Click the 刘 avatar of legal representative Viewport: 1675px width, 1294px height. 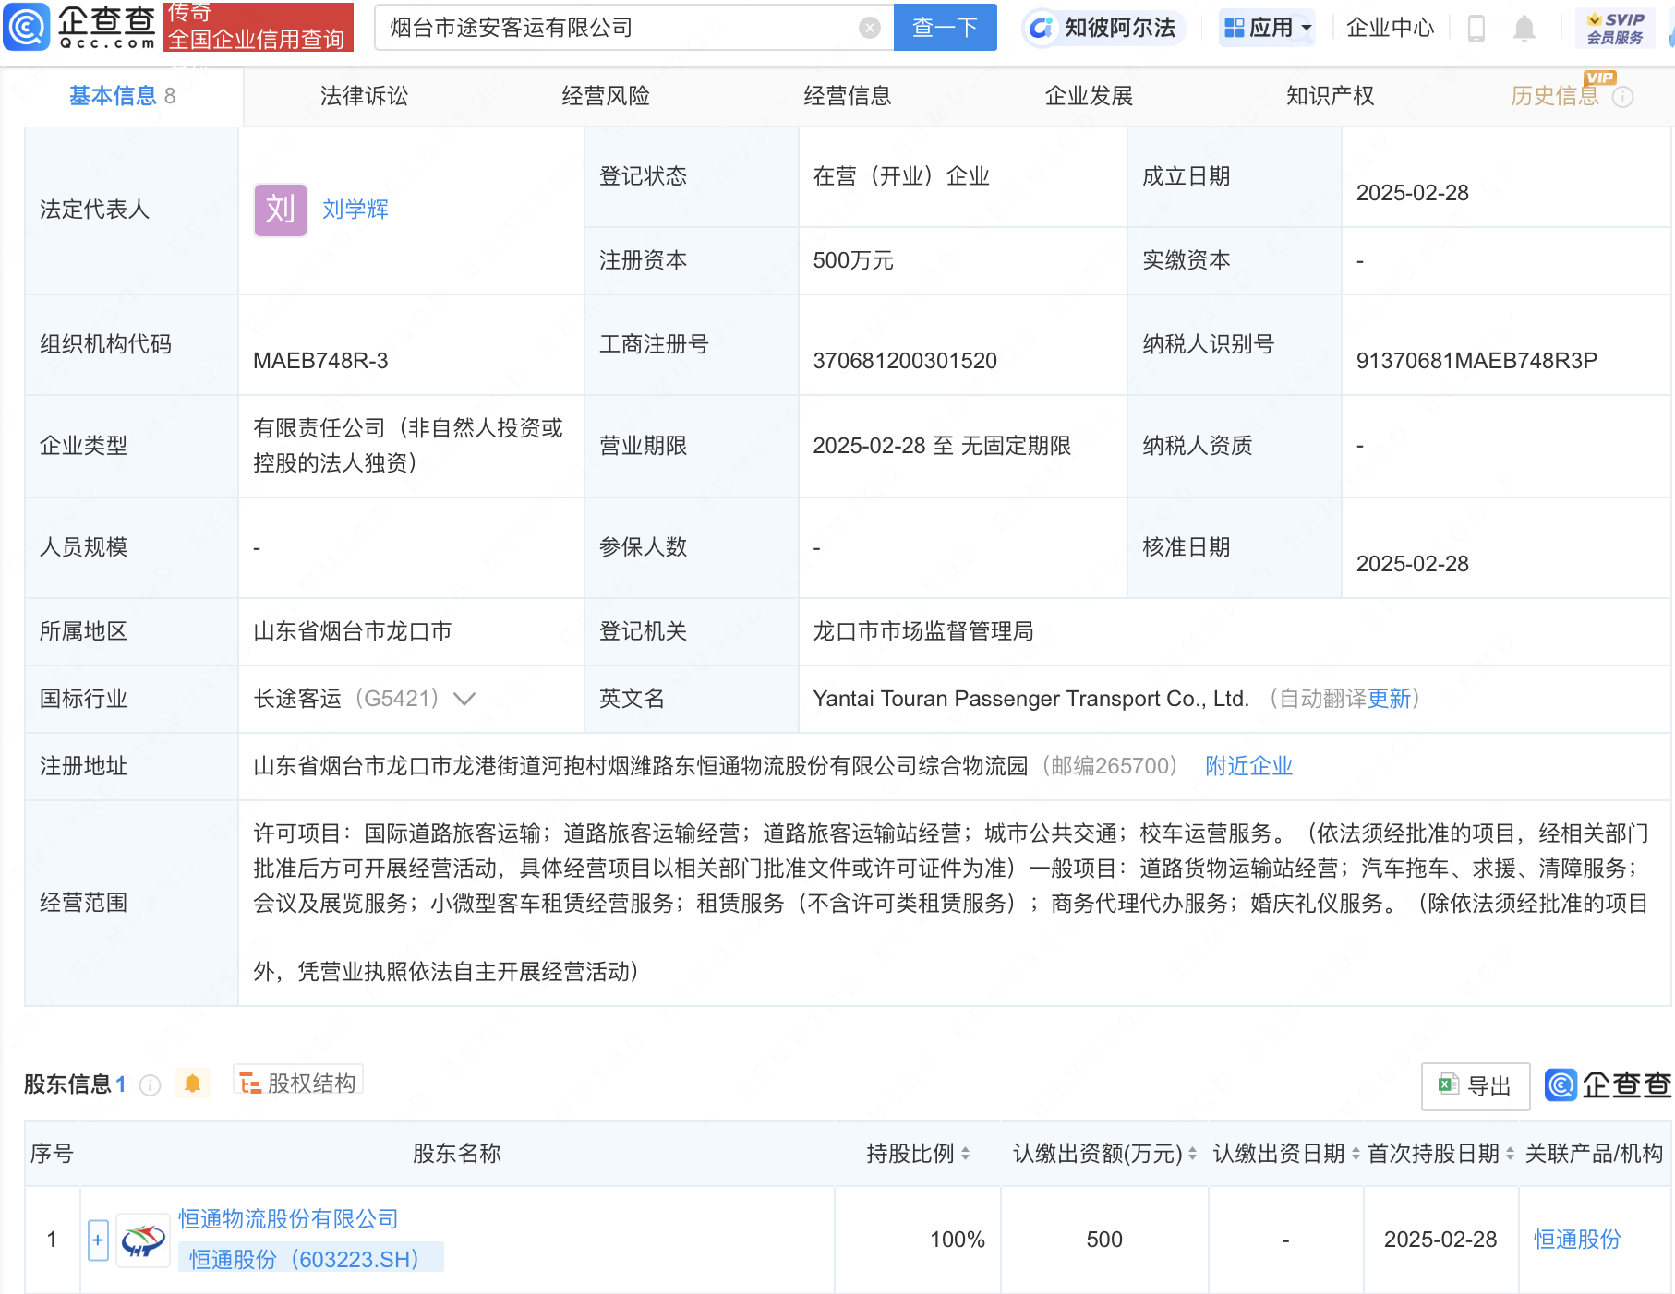tap(280, 210)
